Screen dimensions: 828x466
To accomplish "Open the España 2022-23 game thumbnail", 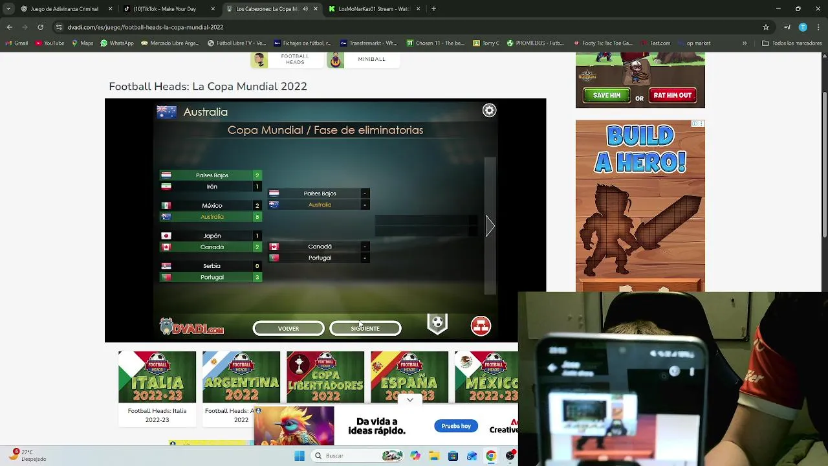I will [x=409, y=377].
